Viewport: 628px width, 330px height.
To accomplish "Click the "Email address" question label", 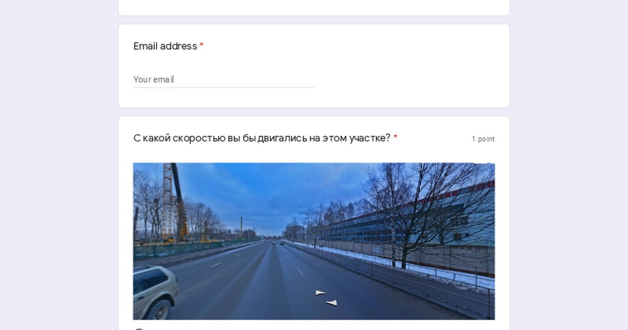I will [x=165, y=46].
